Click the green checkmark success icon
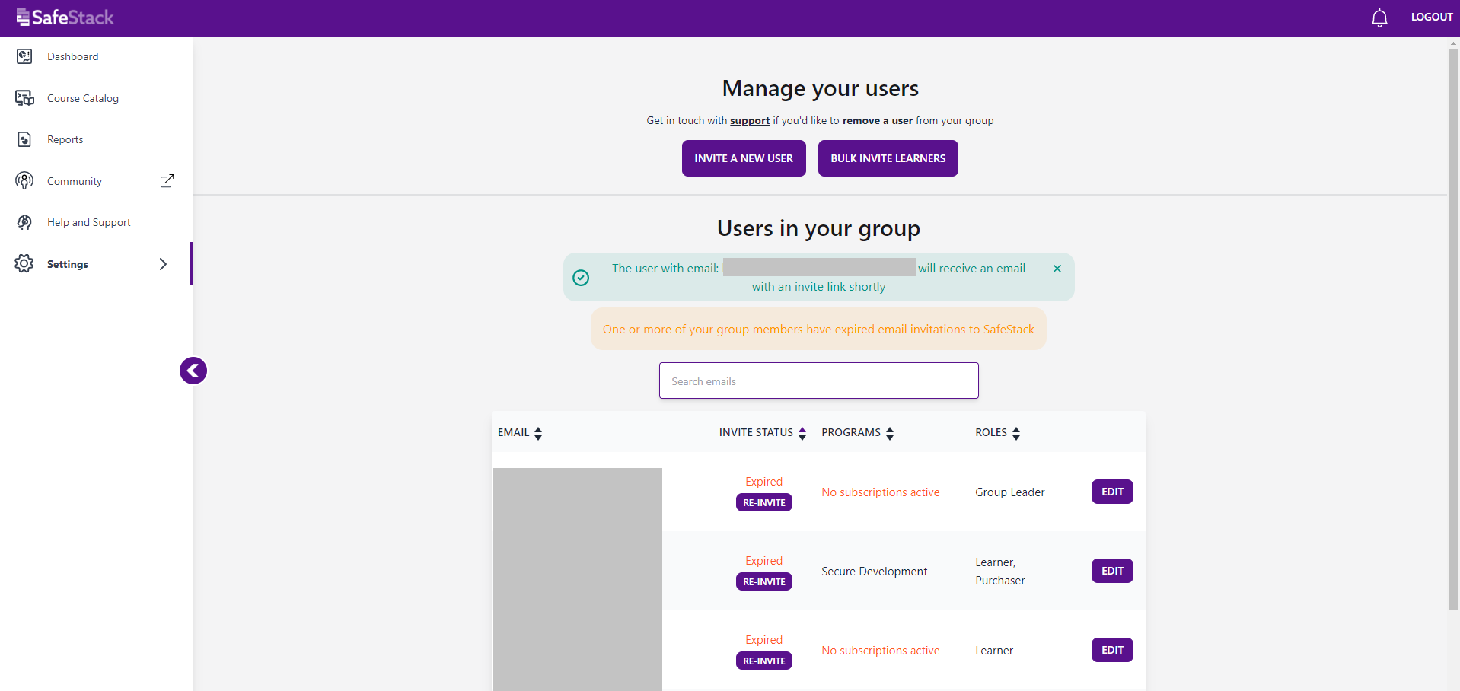This screenshot has width=1460, height=691. click(x=581, y=278)
